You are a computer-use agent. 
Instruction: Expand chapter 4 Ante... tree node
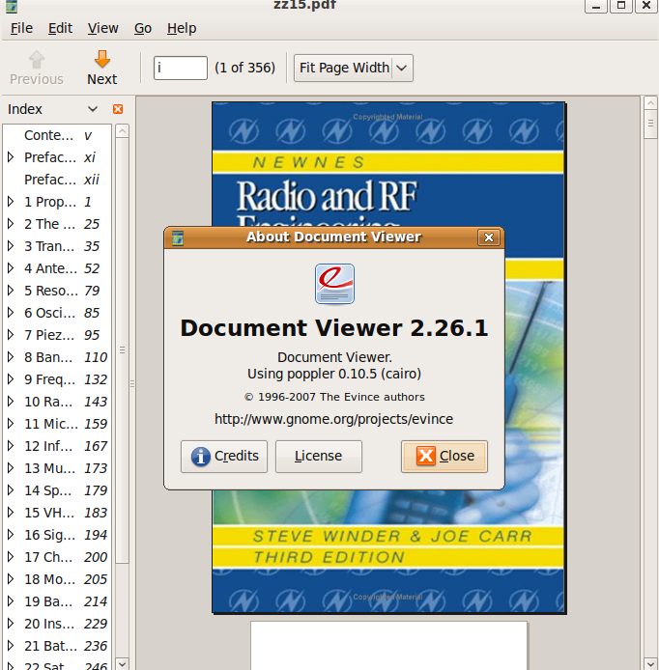12,268
